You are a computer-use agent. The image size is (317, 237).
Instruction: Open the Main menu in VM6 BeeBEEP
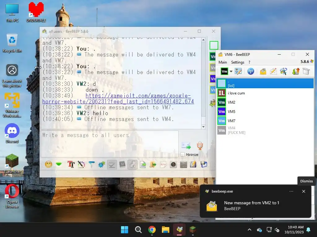click(223, 62)
